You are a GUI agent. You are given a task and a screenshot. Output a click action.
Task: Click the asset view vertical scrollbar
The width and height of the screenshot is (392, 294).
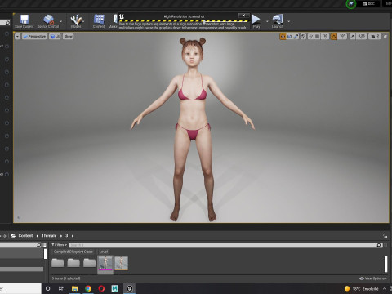(385, 264)
